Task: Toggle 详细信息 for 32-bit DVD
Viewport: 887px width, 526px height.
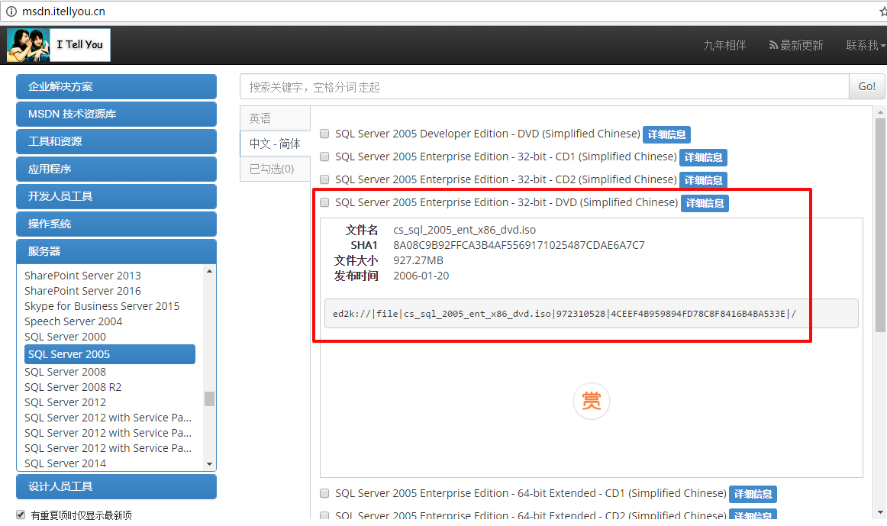Action: (705, 203)
